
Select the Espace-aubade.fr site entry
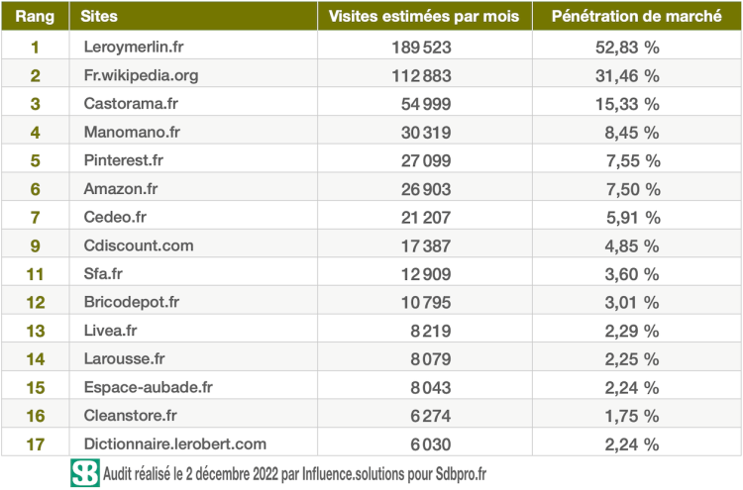pyautogui.click(x=148, y=387)
